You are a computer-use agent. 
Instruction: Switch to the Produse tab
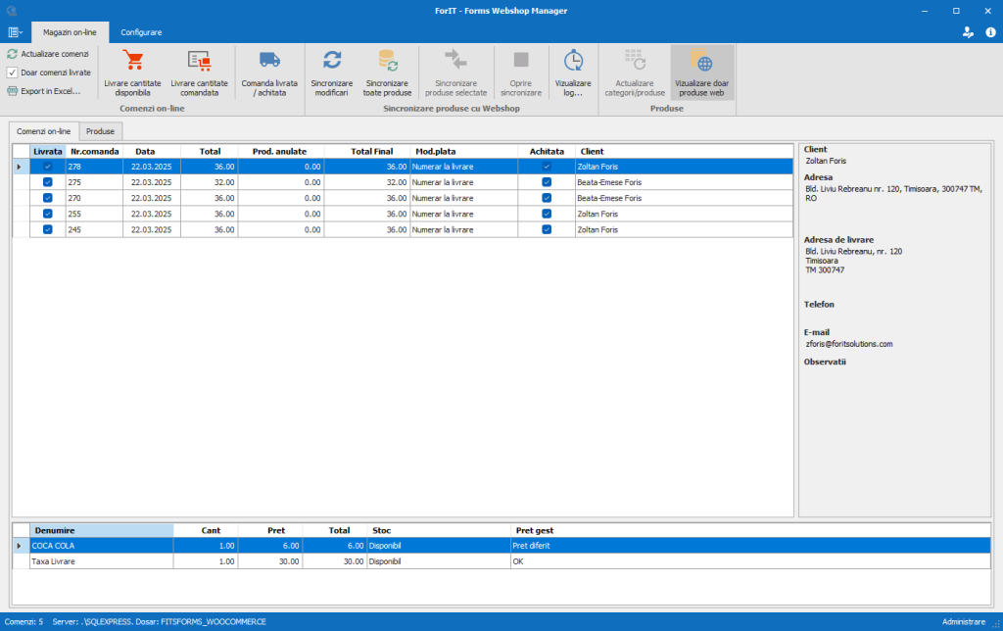click(x=101, y=131)
